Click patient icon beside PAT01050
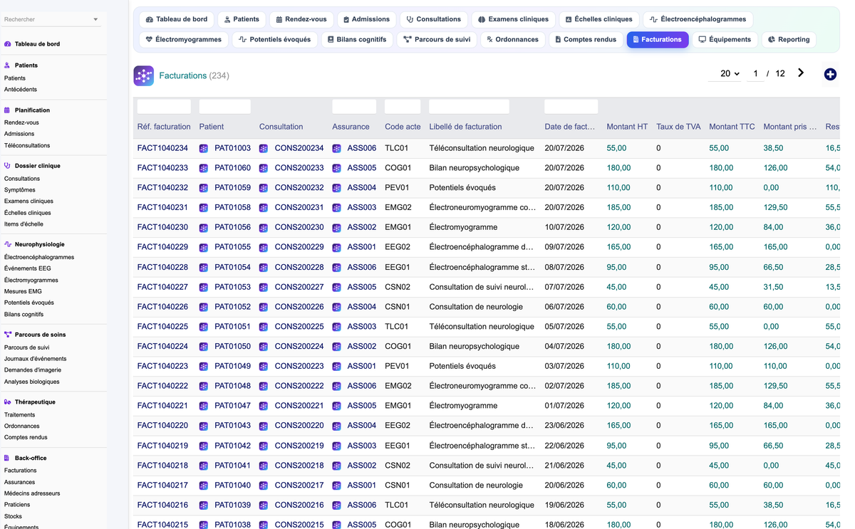The width and height of the screenshot is (855, 529). (x=204, y=347)
